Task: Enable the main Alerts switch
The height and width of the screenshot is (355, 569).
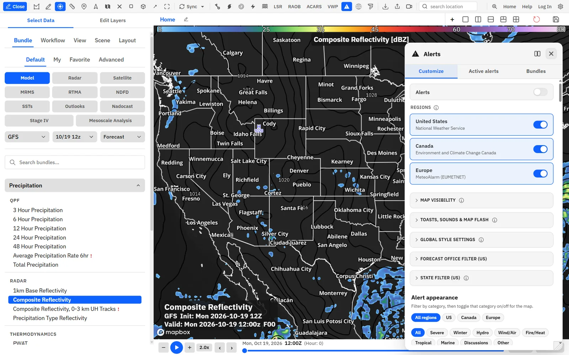Action: [540, 92]
